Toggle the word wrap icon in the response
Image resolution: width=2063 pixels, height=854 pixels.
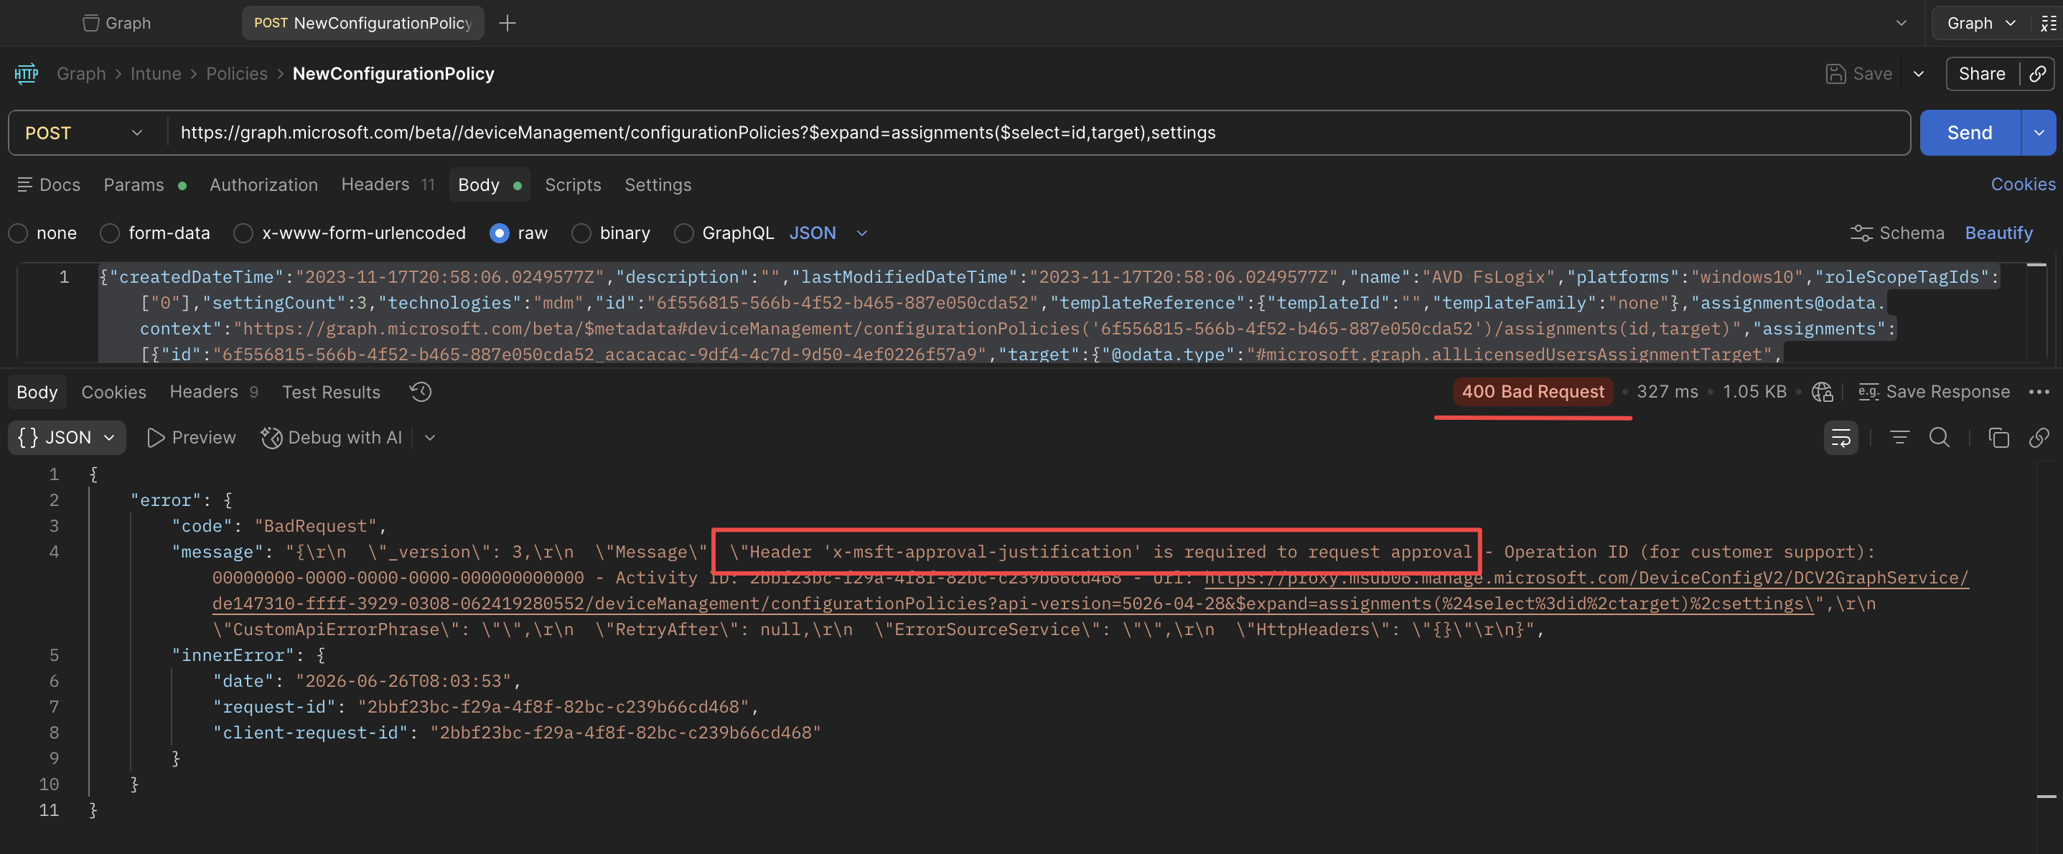point(1840,438)
